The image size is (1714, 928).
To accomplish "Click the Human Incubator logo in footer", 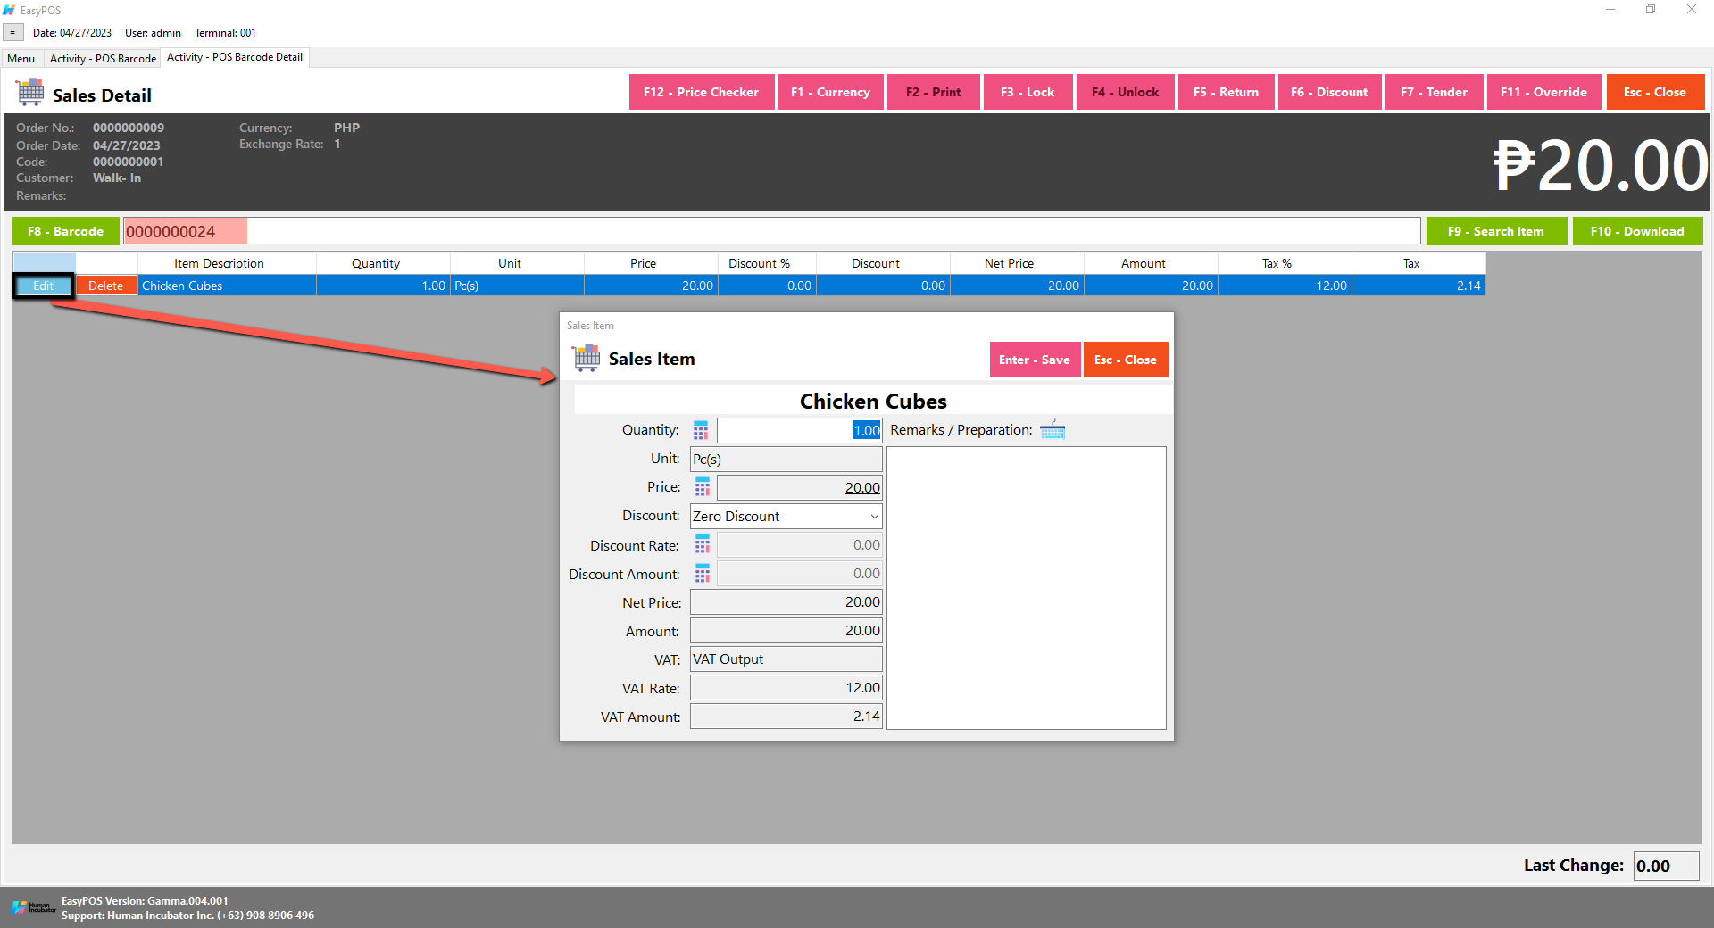I will point(33,907).
